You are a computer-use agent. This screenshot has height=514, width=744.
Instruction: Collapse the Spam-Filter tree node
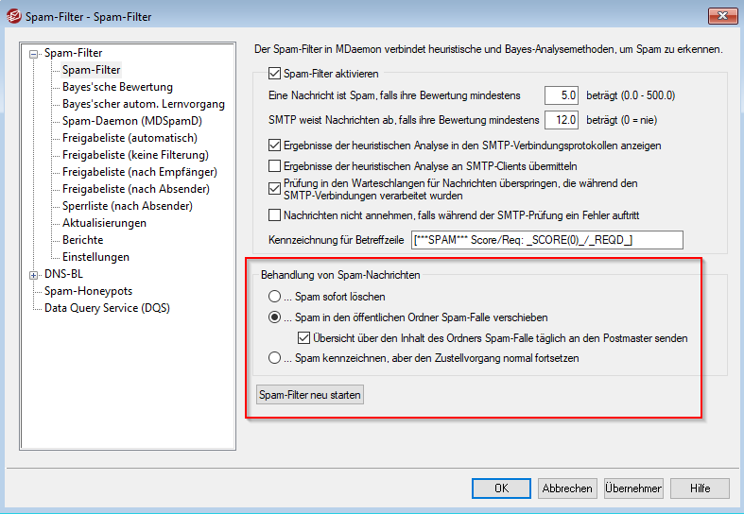click(x=35, y=54)
